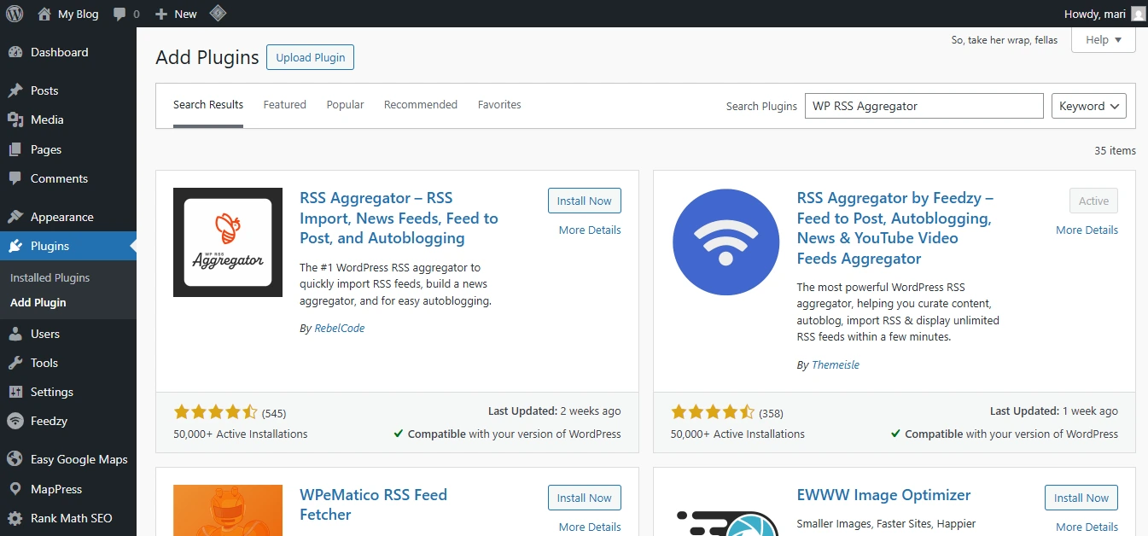Click the plus New content button
Screen dimensions: 1148x536
coord(176,14)
